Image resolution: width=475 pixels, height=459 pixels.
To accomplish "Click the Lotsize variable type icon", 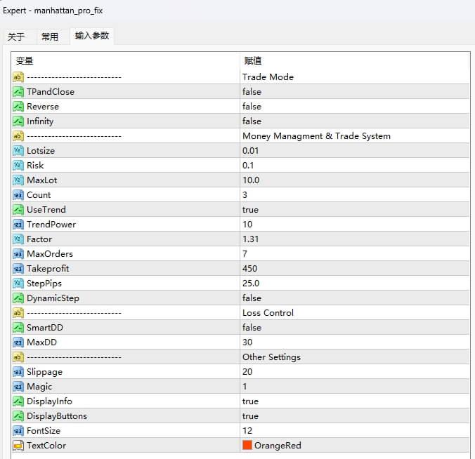I will [18, 151].
